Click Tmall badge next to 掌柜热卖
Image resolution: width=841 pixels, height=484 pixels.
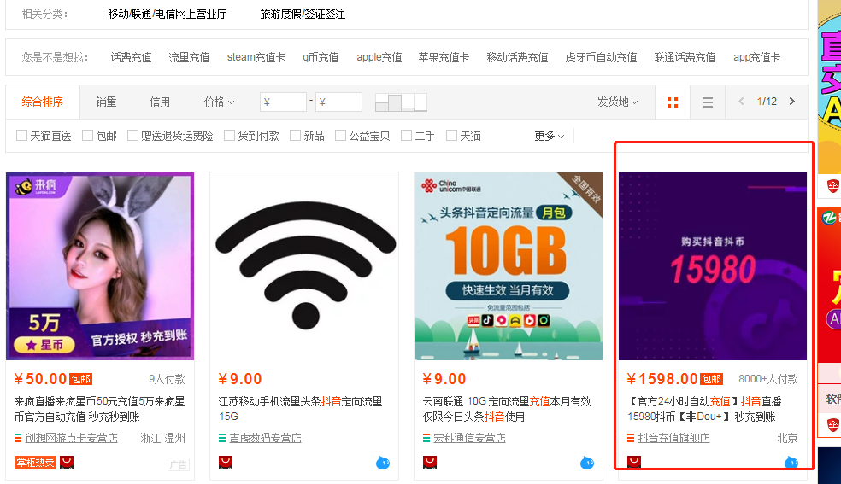pyautogui.click(x=67, y=463)
